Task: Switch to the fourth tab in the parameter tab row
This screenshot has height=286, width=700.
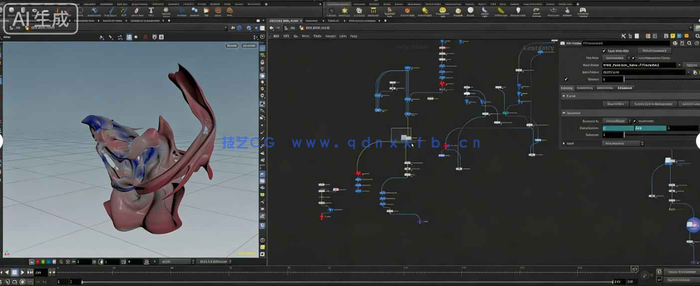Action: (x=625, y=88)
